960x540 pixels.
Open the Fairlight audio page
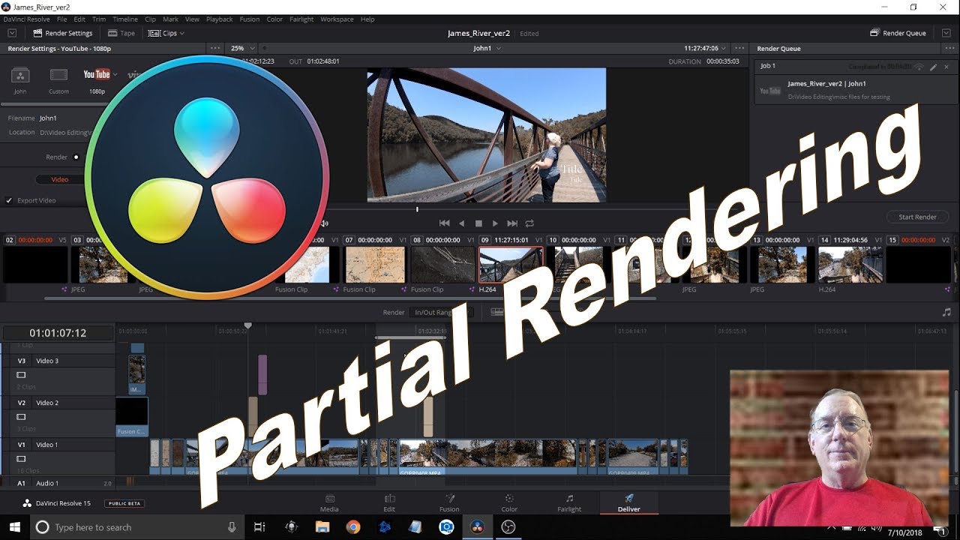coord(569,502)
